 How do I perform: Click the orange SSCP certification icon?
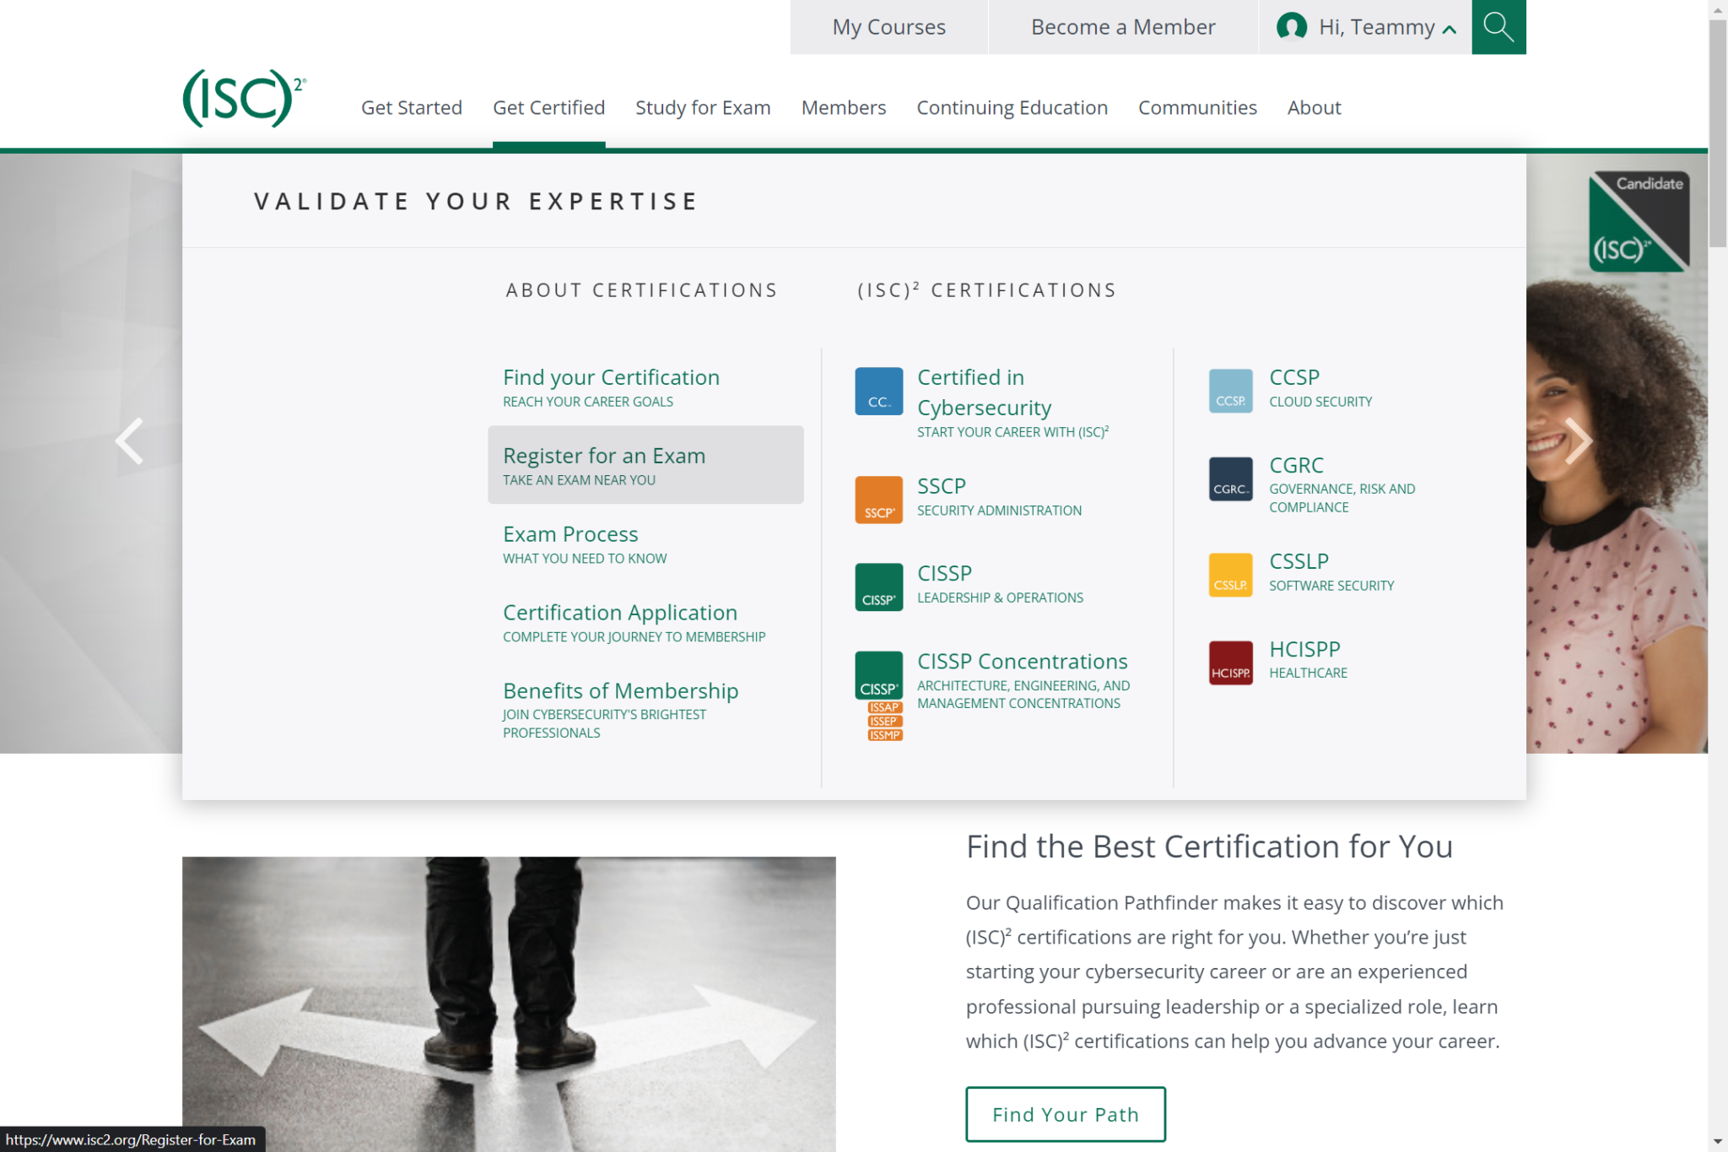pos(878,499)
